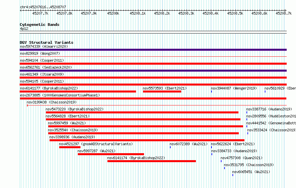Open nsv3199438 (Chaisson2019) variant
Viewport: 296px width, 188px height.
(x=52, y=102)
